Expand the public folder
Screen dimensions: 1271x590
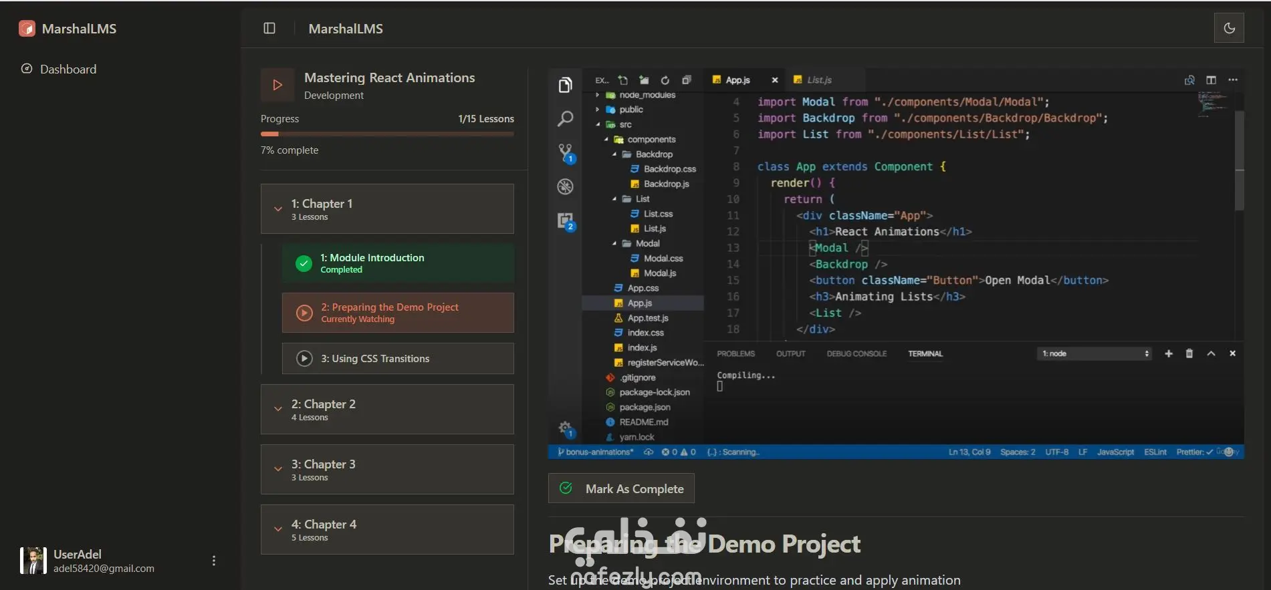(x=631, y=110)
